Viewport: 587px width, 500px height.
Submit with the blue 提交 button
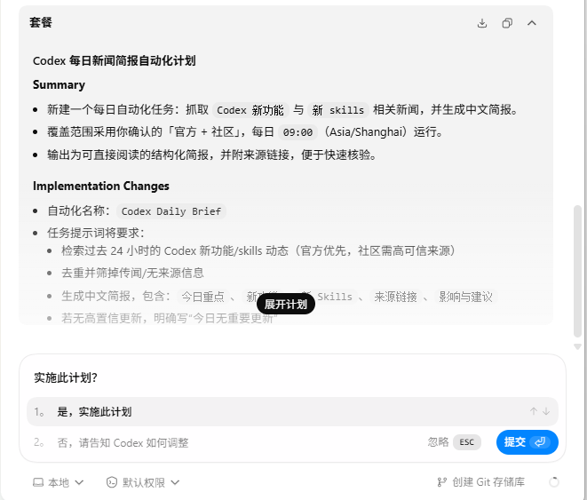(528, 442)
